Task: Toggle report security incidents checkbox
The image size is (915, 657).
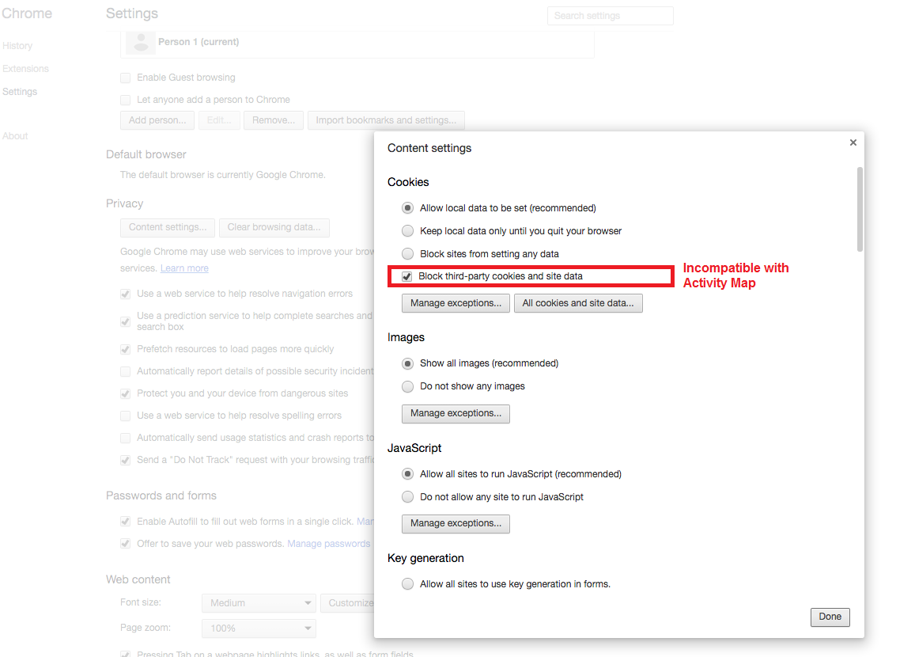Action: pyautogui.click(x=126, y=371)
